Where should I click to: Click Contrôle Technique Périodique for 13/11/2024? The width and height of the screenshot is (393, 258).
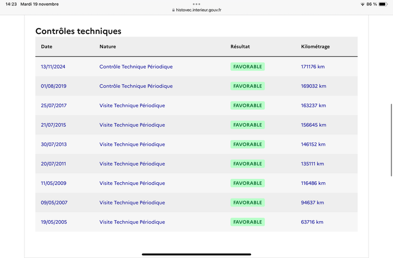[136, 67]
